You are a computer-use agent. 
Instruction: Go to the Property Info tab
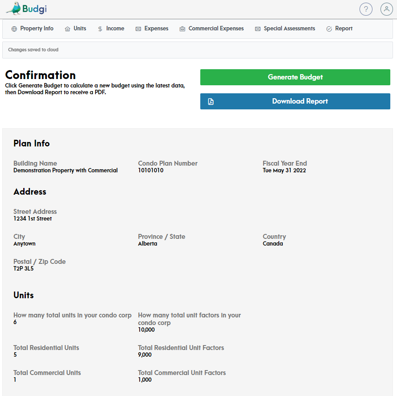pos(33,29)
